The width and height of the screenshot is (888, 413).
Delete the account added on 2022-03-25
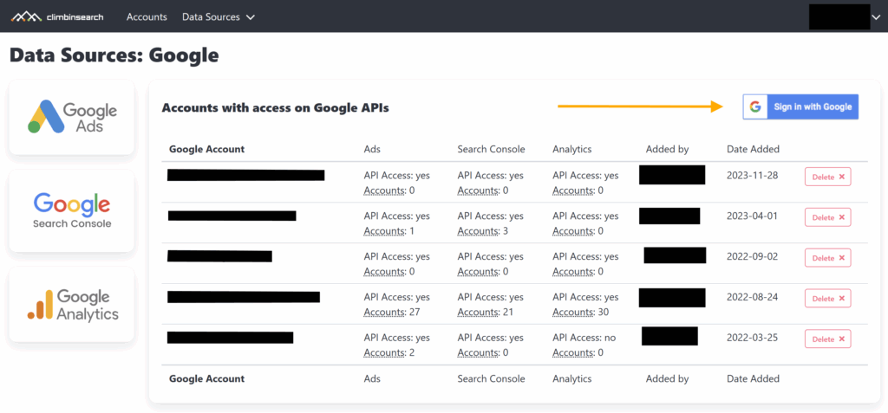827,339
